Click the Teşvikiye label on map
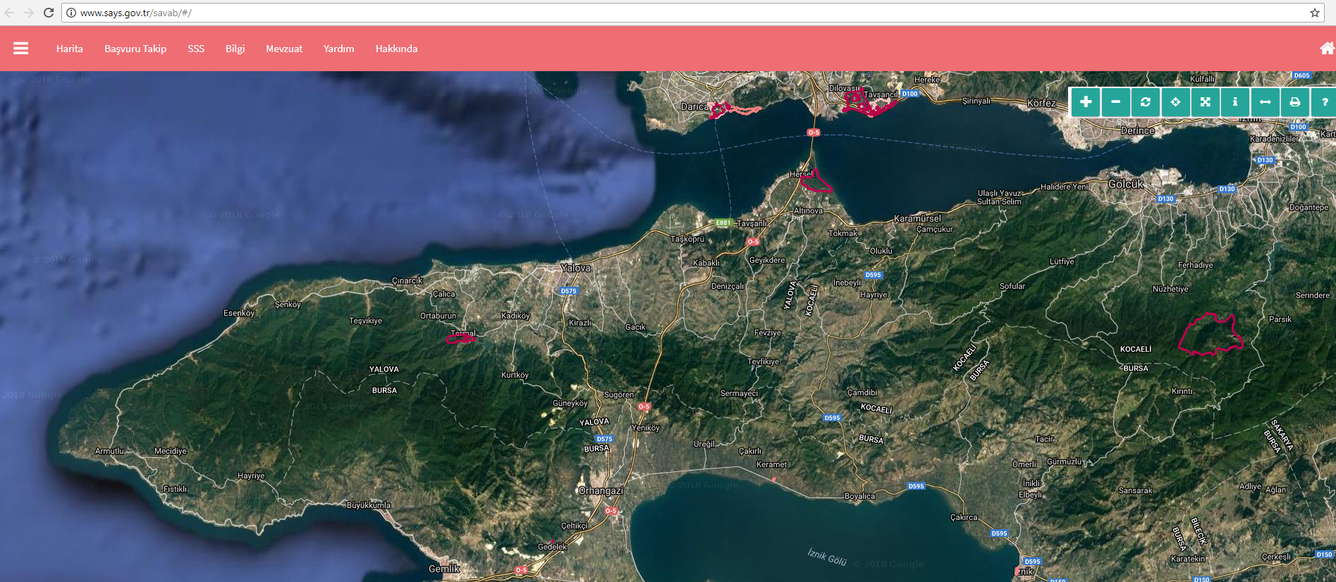The height and width of the screenshot is (582, 1336). [365, 321]
